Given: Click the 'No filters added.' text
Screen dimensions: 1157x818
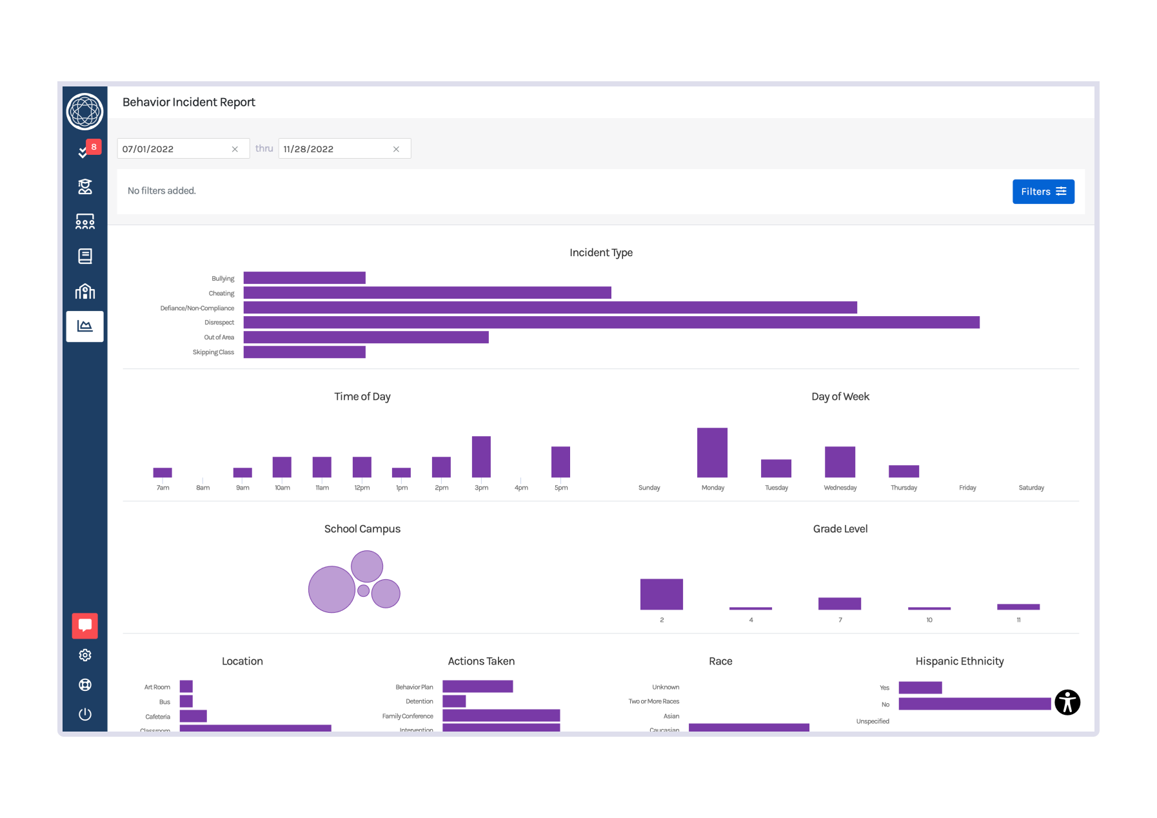Looking at the screenshot, I should (162, 191).
